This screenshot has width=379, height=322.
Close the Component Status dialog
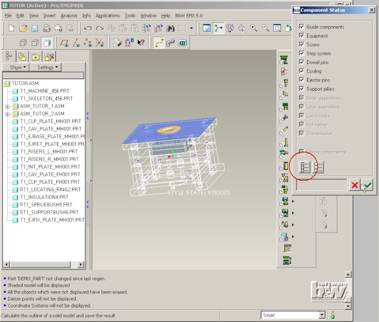click(371, 10)
